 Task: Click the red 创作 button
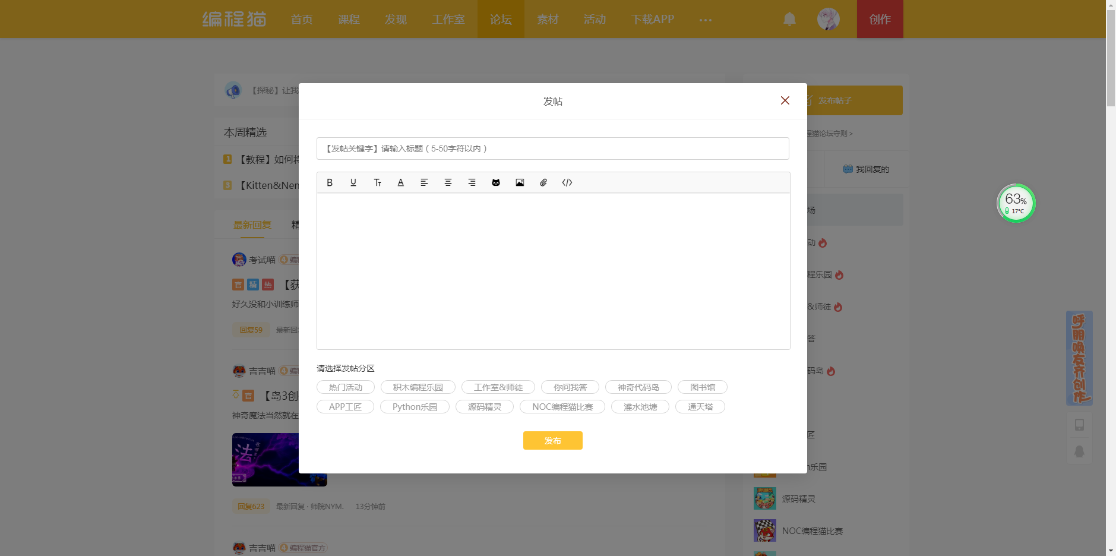tap(880, 19)
